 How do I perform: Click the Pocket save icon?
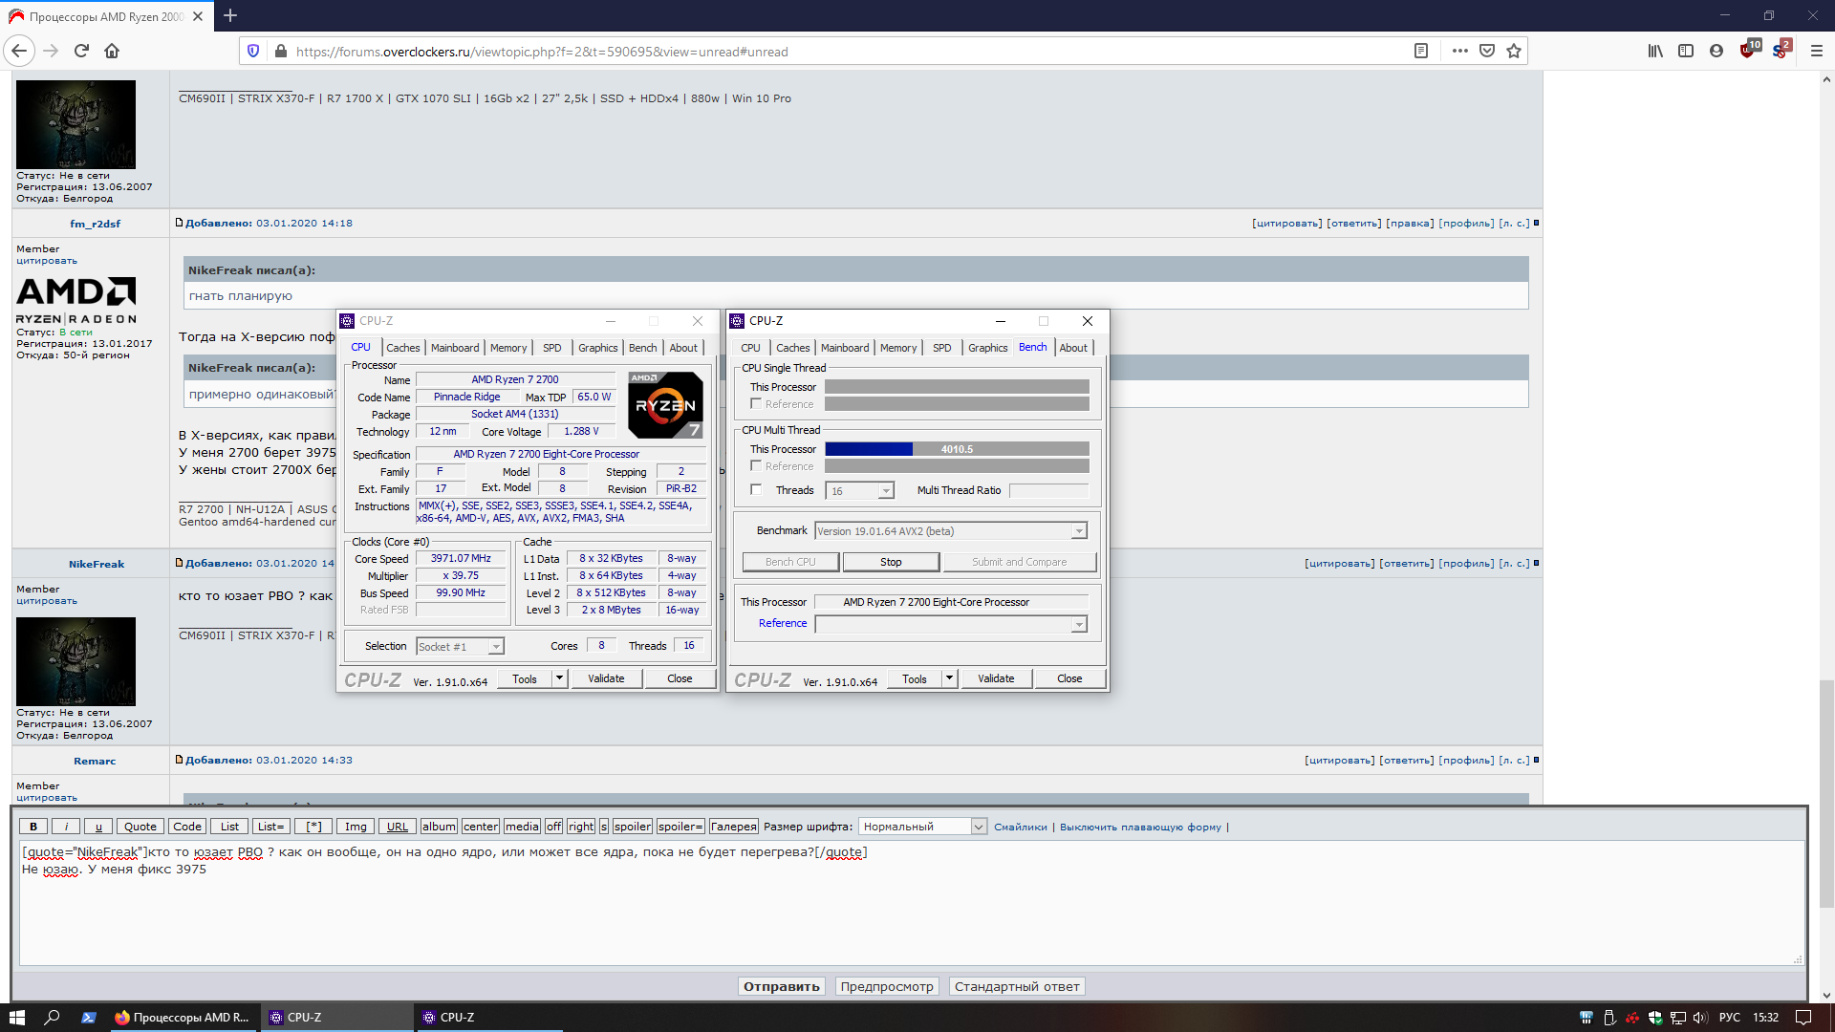click(x=1487, y=52)
